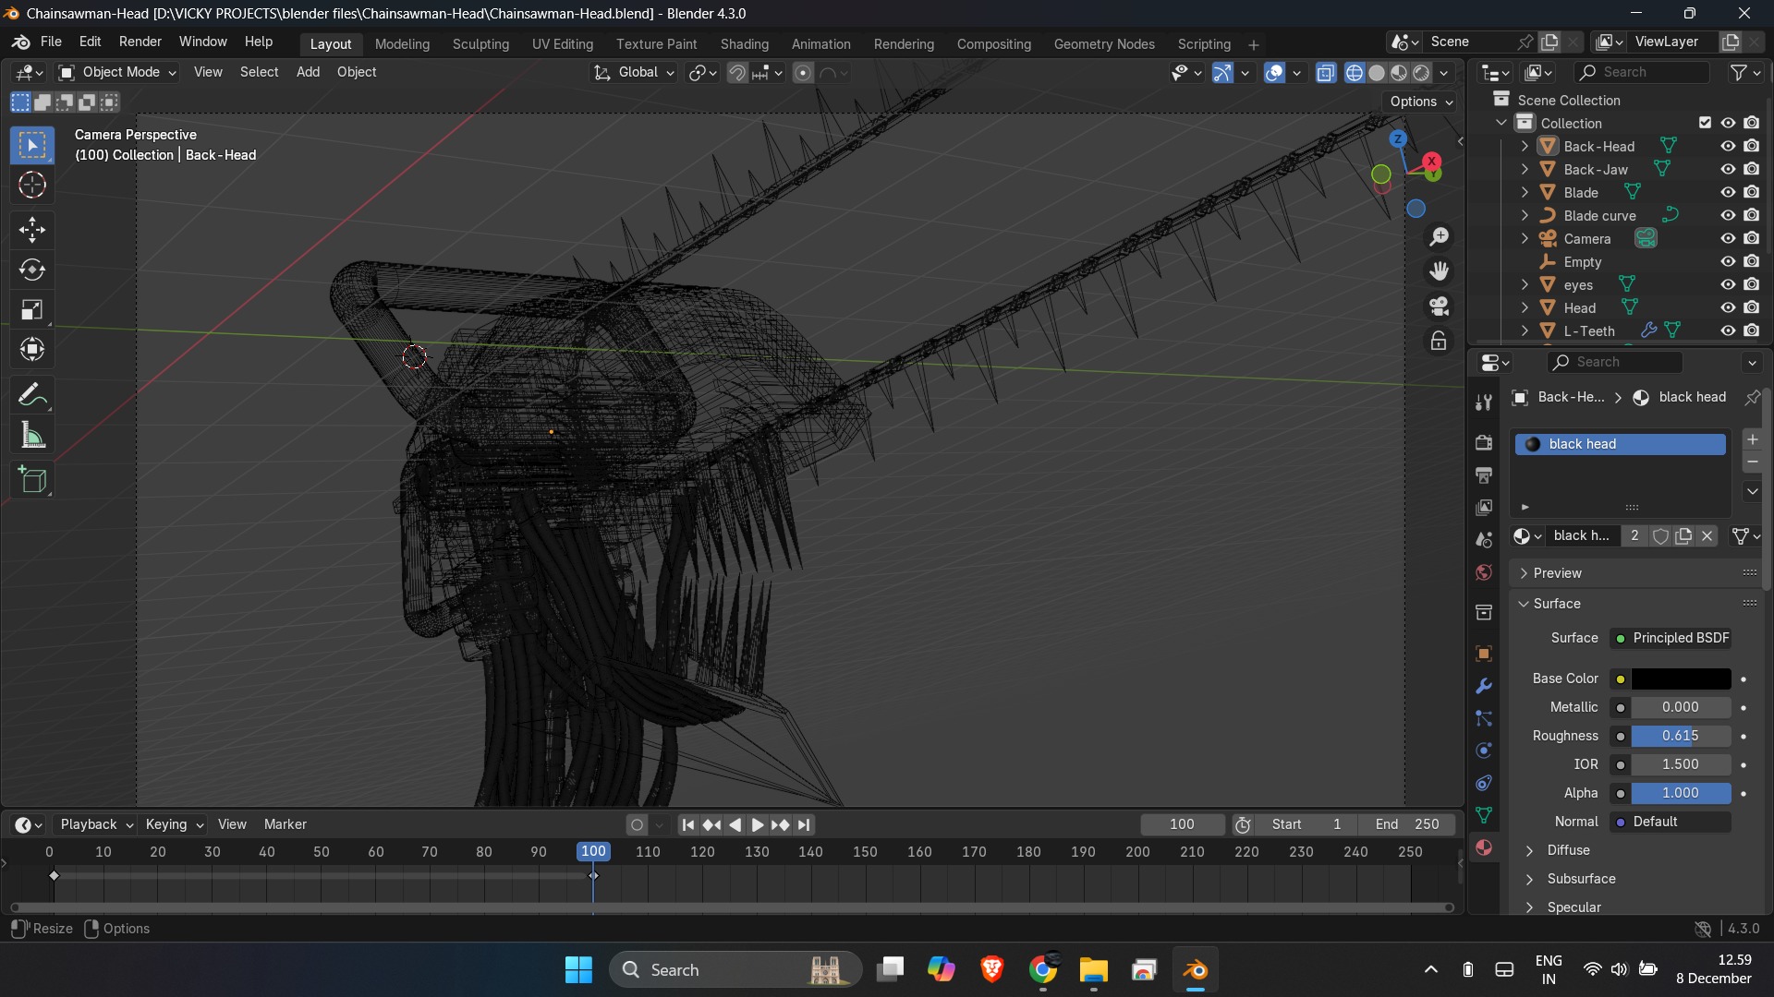Switch to the Shading workspace tab
The image size is (1774, 997).
(x=744, y=44)
